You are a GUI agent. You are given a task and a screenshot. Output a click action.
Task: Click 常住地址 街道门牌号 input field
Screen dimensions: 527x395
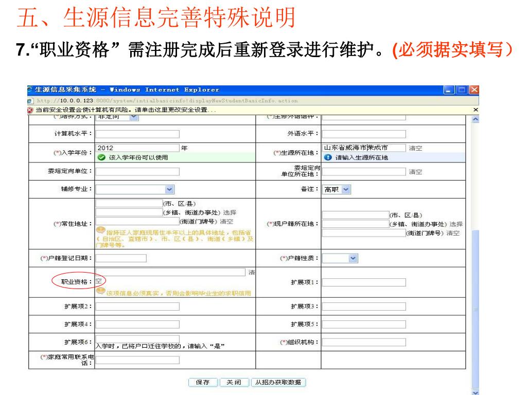click(x=137, y=221)
